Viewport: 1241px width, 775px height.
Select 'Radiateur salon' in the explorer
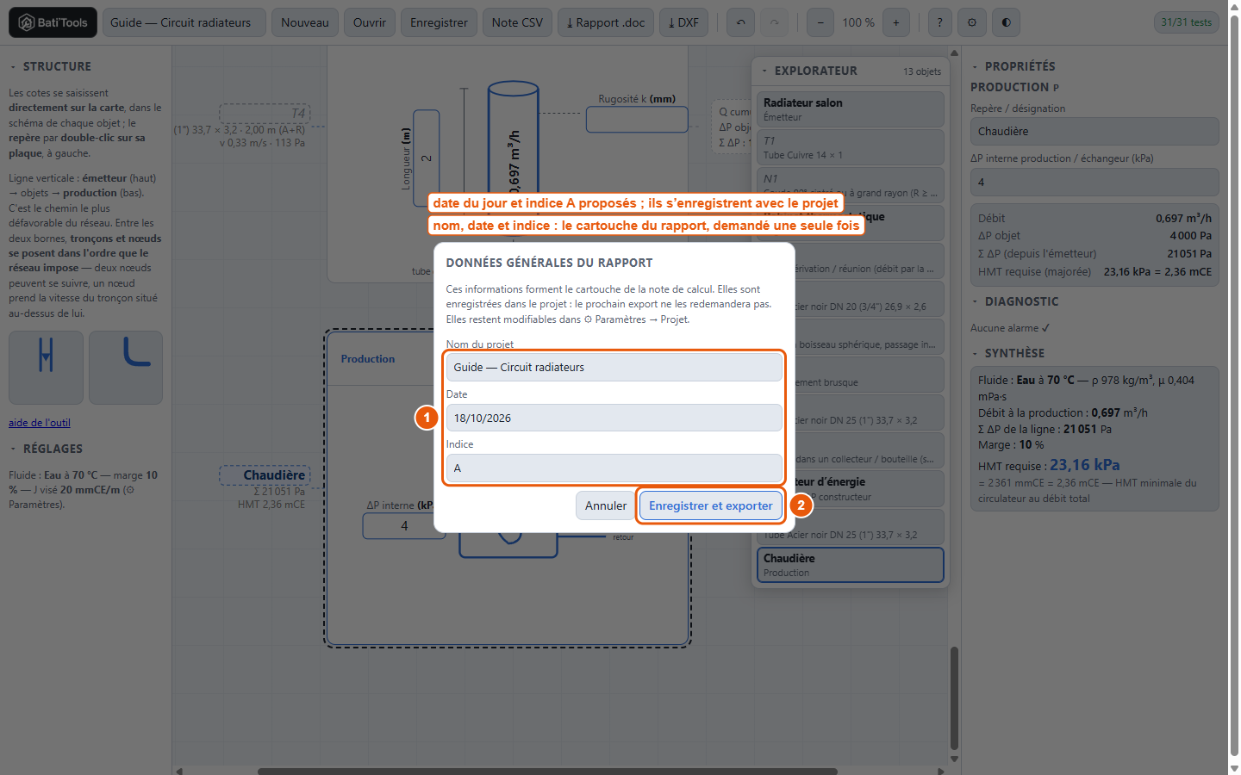851,109
